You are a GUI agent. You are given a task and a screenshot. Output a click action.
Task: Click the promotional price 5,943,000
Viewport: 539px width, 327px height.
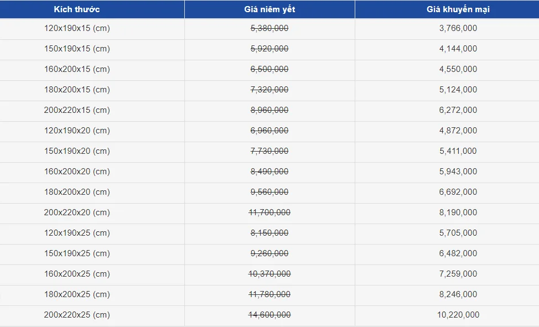(458, 172)
